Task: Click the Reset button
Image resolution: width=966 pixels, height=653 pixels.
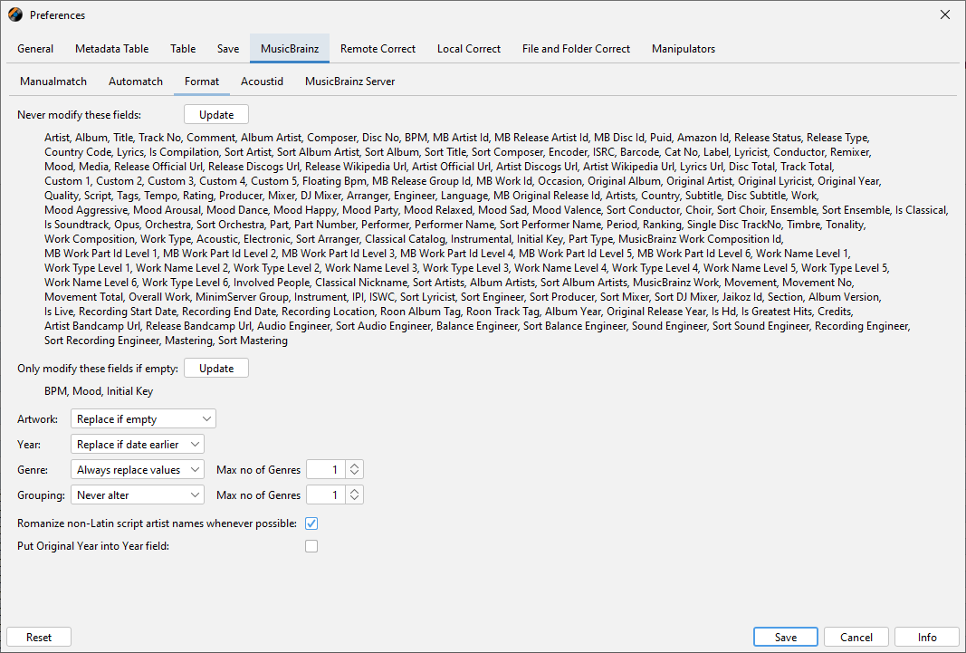Action: point(39,638)
